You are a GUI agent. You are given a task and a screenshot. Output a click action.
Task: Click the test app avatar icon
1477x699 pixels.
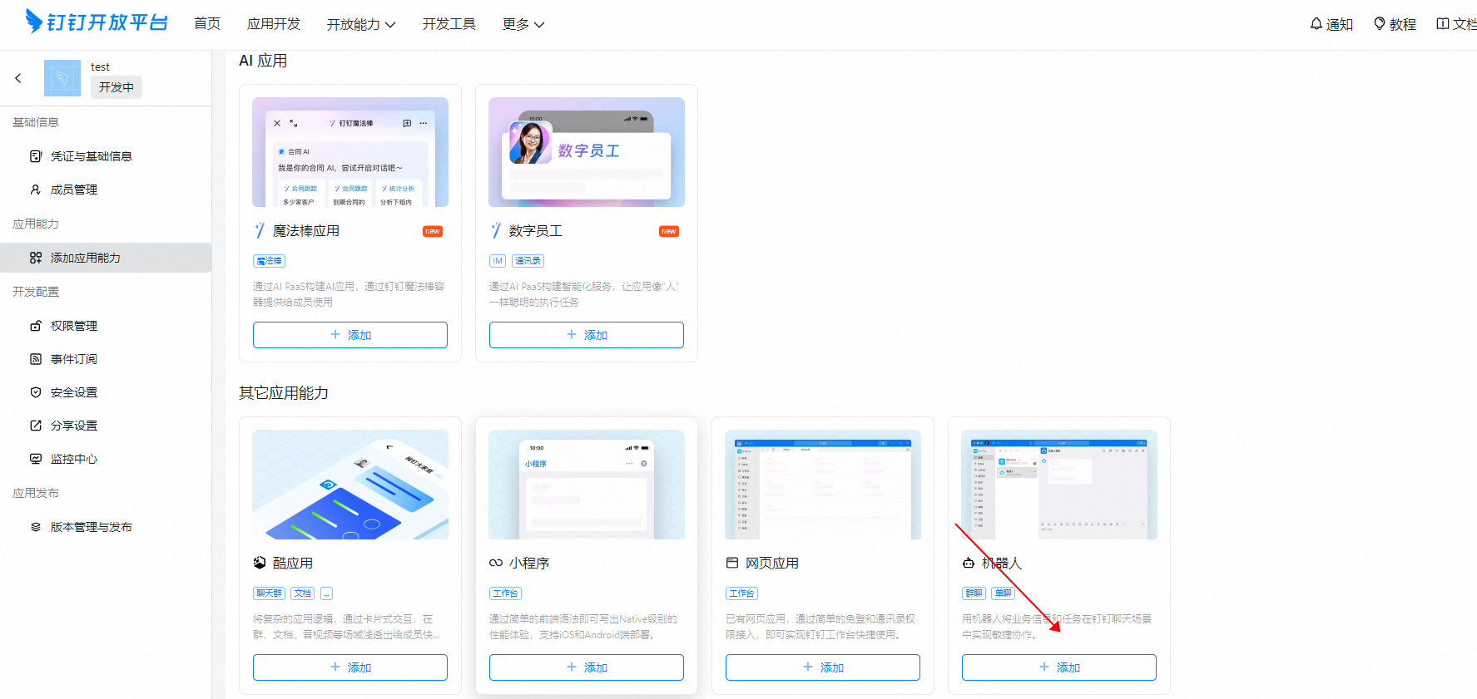click(x=62, y=78)
